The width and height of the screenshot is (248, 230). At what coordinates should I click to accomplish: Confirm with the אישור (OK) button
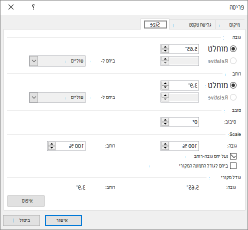63,220
